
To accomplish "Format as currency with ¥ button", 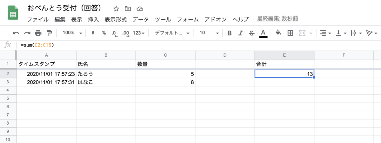I will 93,33.
